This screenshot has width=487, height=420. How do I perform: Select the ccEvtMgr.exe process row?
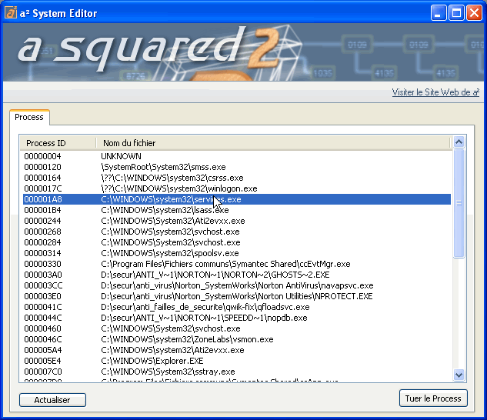coord(237,264)
